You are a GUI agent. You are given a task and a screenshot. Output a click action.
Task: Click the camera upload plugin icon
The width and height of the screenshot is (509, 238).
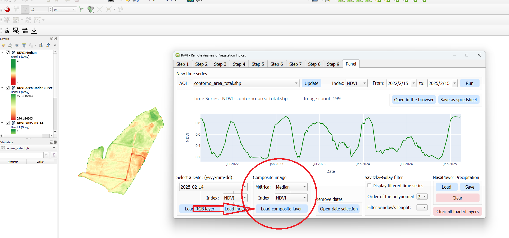tap(7, 31)
